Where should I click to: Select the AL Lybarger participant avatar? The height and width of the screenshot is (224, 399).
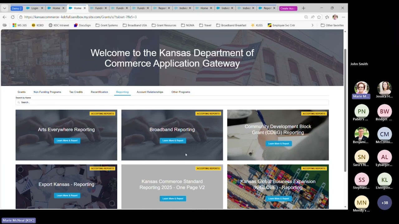click(384, 157)
